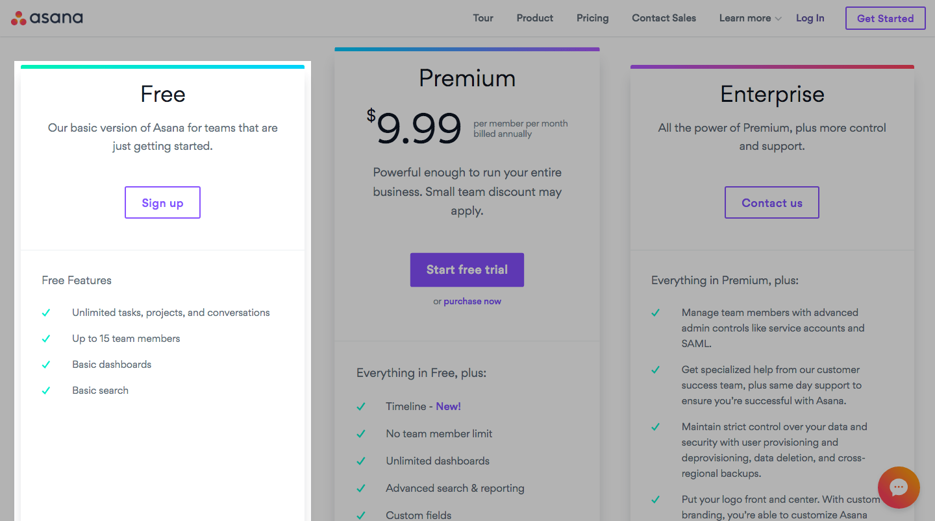The image size is (935, 521).
Task: Open Contact Sales from the navigation bar
Action: click(x=664, y=18)
